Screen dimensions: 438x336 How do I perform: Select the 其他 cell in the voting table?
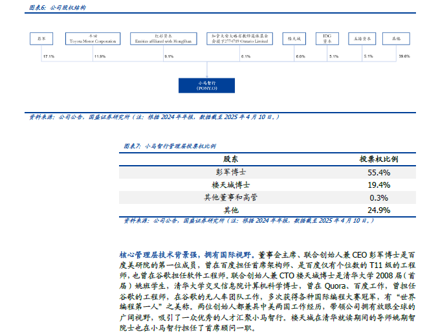click(x=231, y=210)
